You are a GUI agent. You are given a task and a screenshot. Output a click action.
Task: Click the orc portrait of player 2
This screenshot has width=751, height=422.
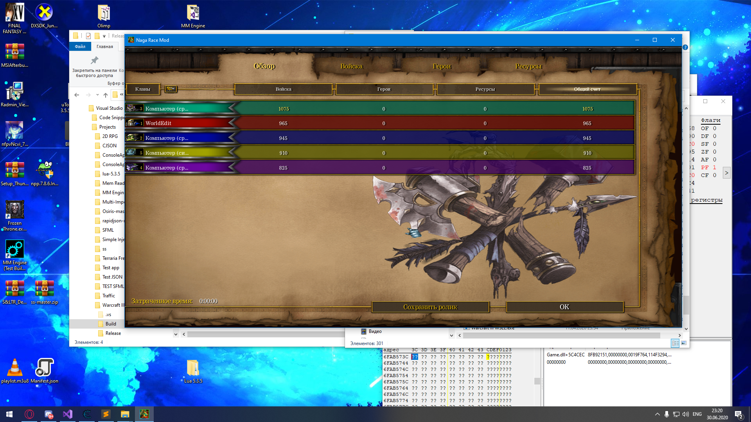[132, 138]
